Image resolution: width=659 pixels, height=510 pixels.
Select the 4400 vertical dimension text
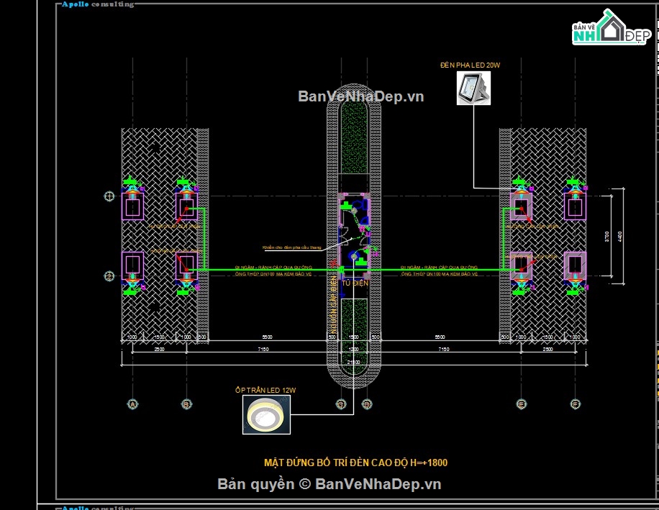pos(620,236)
